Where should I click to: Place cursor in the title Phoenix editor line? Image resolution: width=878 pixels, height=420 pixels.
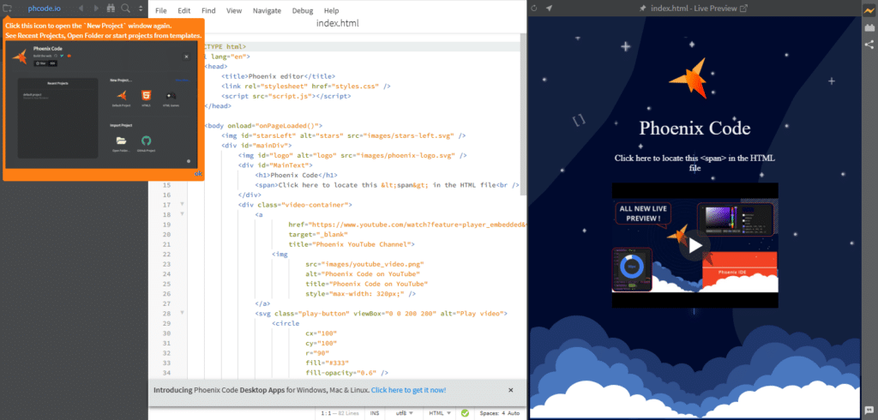point(279,76)
